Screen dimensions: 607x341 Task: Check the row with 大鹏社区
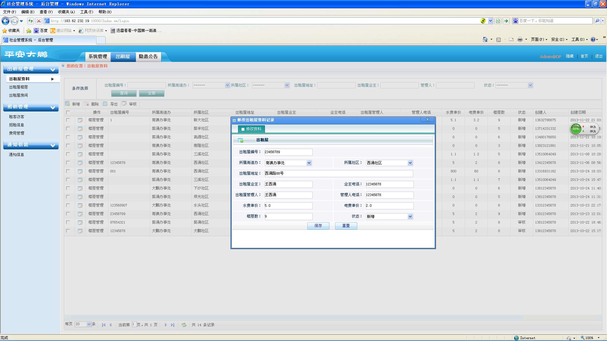coord(68,231)
